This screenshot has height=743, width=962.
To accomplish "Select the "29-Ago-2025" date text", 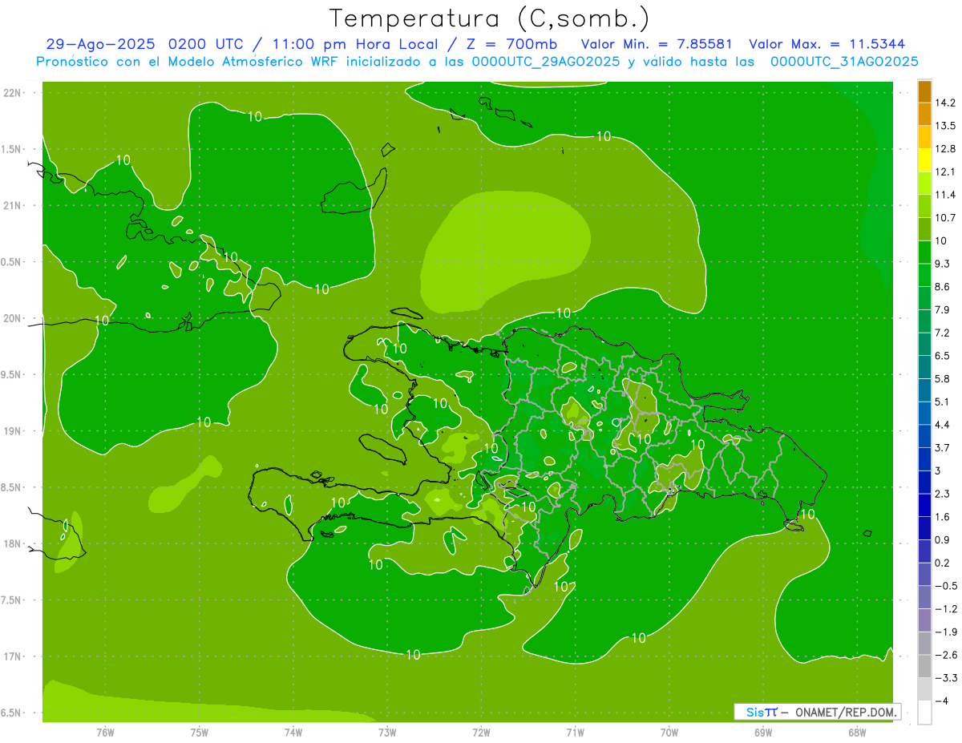I will (101, 45).
